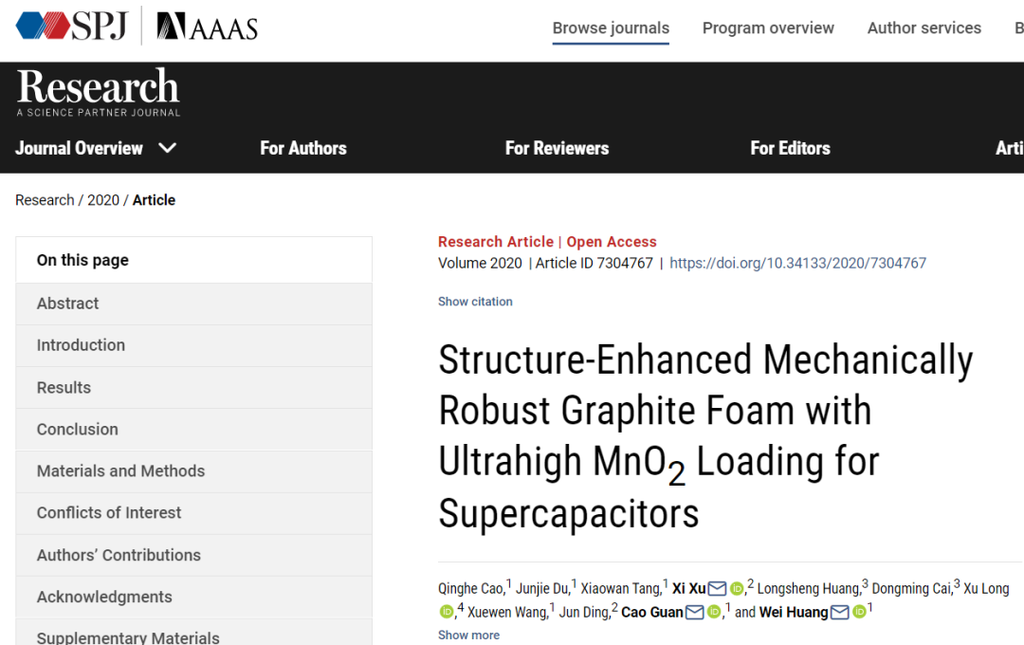Show the citation details
Viewport: 1024px width, 645px height.
click(475, 301)
